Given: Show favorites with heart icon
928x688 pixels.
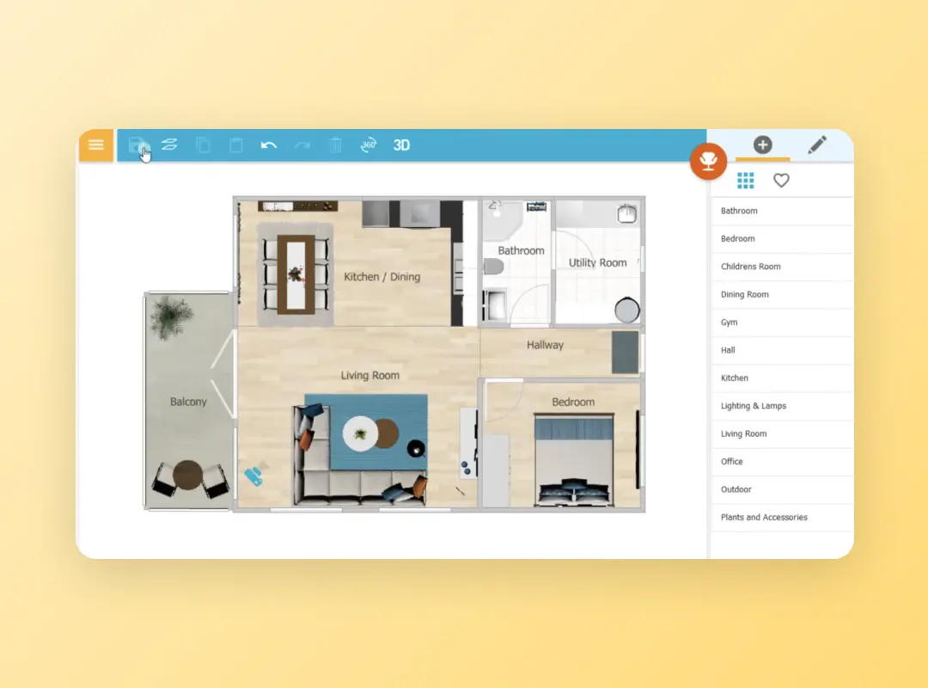Looking at the screenshot, I should tap(781, 181).
